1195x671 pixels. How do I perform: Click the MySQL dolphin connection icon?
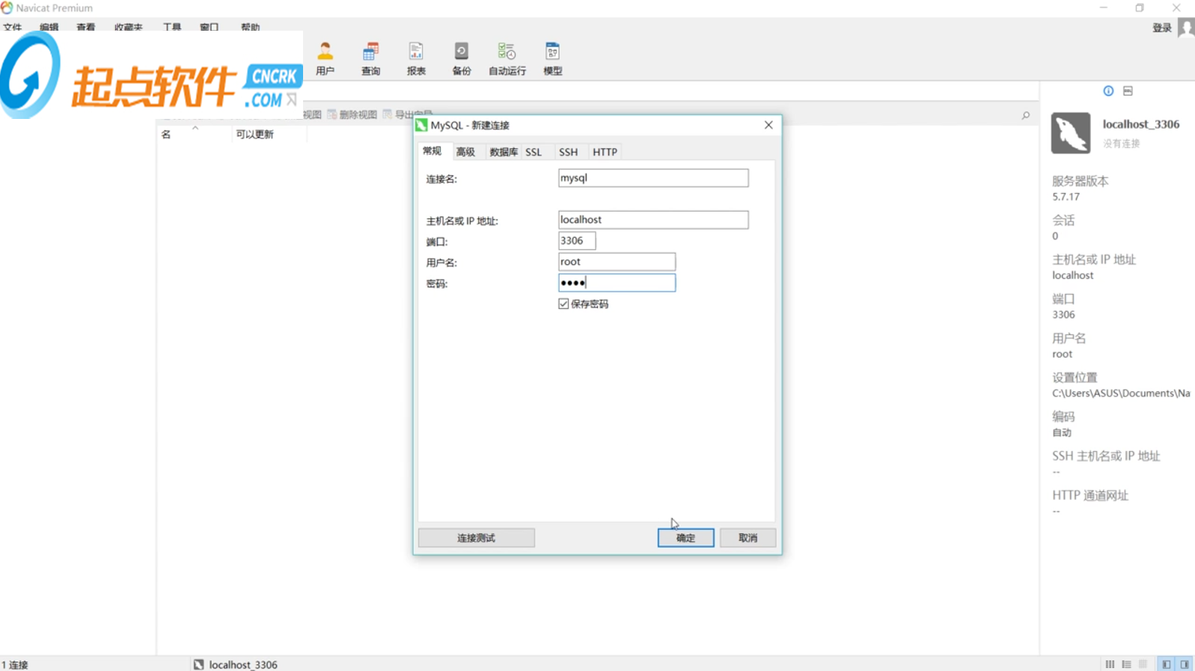coord(1071,133)
